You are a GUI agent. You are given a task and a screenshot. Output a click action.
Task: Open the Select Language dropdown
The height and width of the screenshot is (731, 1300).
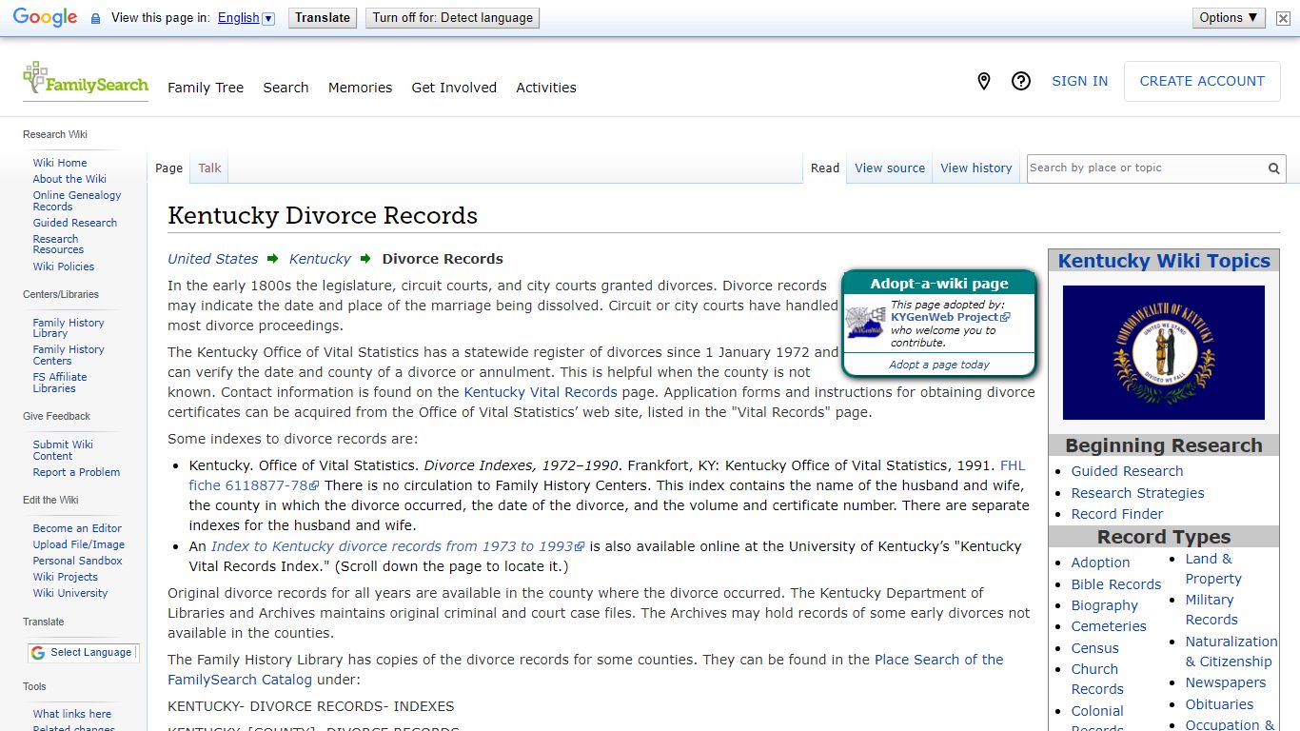point(83,653)
